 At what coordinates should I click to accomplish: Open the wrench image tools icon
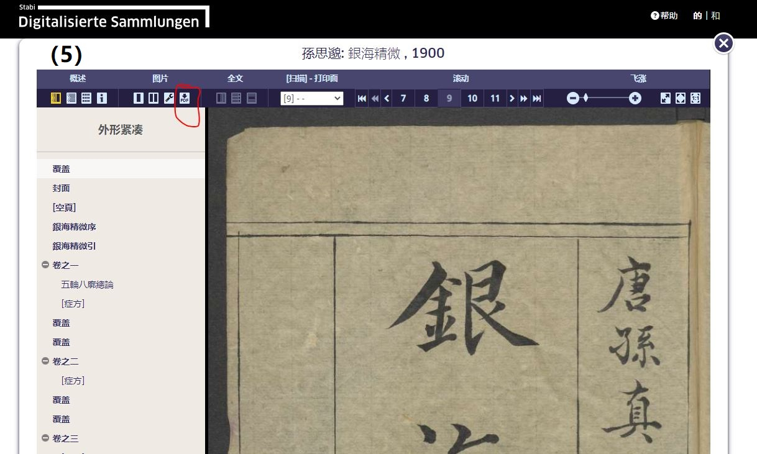tap(168, 98)
